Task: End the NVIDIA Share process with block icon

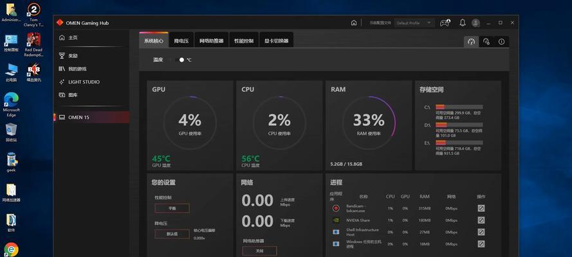Action: click(x=481, y=220)
